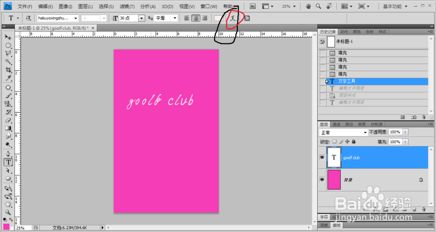Open the opacity slider arrow
Screen dimensions: 436x232
[x=405, y=132]
